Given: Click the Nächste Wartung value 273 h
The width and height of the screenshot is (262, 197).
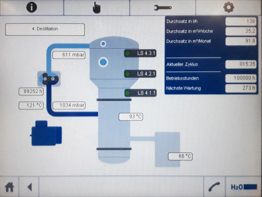Looking at the screenshot, I should [241, 88].
